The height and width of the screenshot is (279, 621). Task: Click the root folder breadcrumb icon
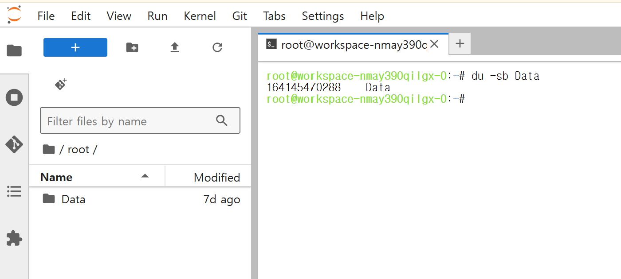coord(49,150)
